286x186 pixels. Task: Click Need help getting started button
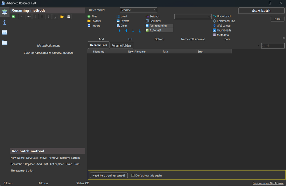[109, 175]
